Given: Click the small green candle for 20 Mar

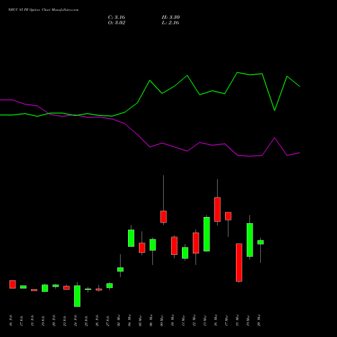Looking at the screenshot, I should (261, 242).
